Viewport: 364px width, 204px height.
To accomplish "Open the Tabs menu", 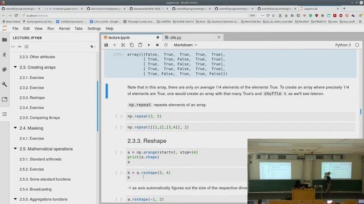I will click(78, 29).
